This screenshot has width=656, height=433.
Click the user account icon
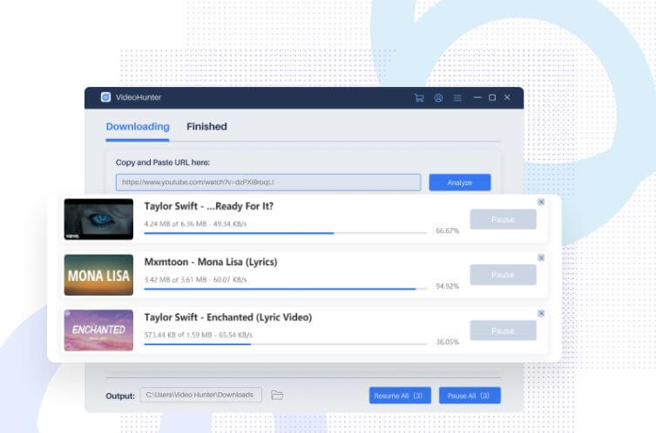point(438,97)
